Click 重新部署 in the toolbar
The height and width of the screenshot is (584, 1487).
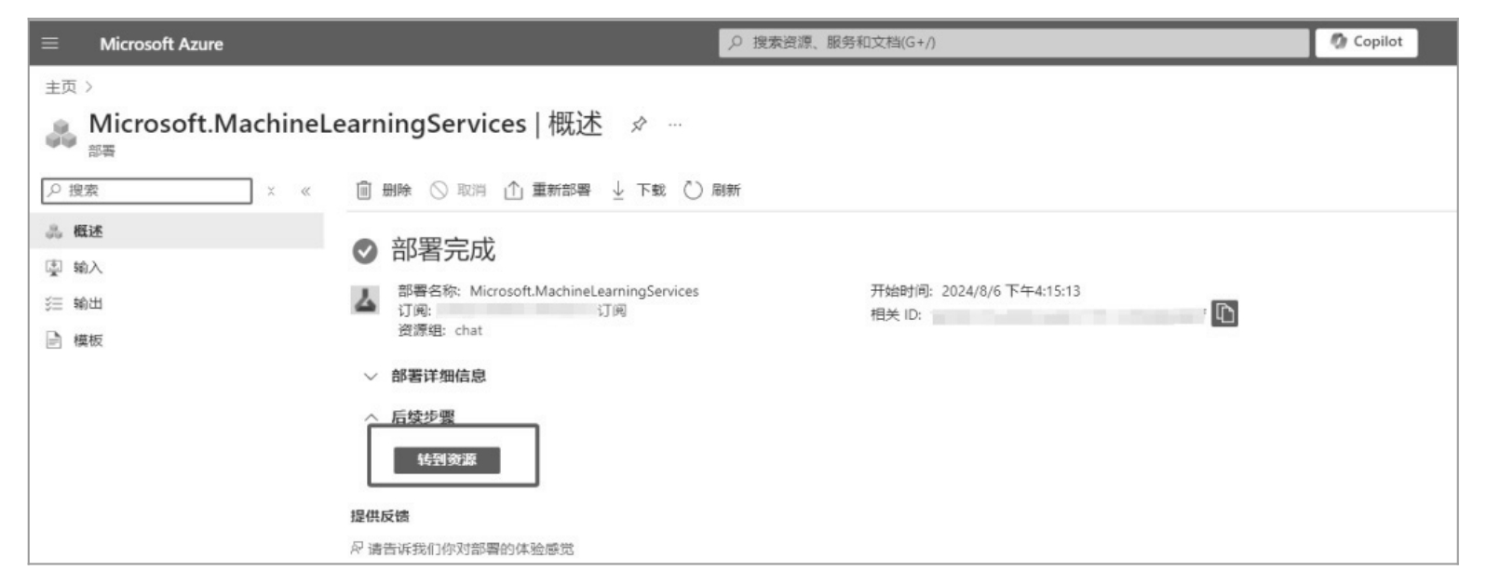click(x=547, y=191)
